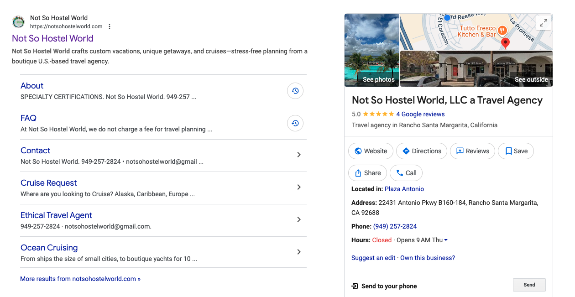This screenshot has width=575, height=297.
Task: Click the blue location dot on map
Action: pos(447,17)
